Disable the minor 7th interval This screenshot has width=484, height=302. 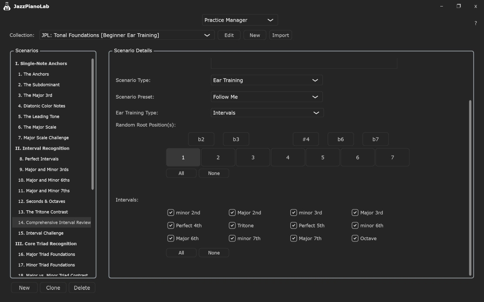pos(232,238)
